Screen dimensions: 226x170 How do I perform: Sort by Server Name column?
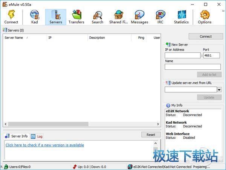coord(25,38)
